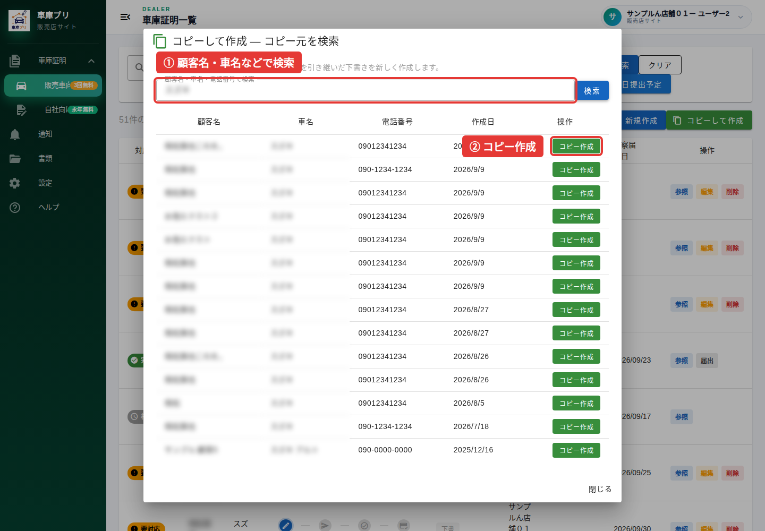The width and height of the screenshot is (765, 531).
Task: Click the 自社向け edit-document icon in sidebar
Action: (21, 110)
